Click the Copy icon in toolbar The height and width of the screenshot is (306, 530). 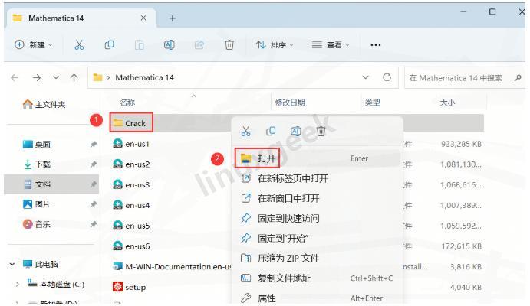[x=109, y=45]
